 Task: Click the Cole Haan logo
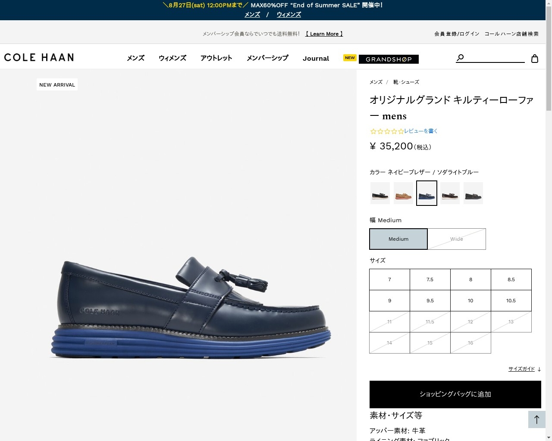tap(39, 57)
